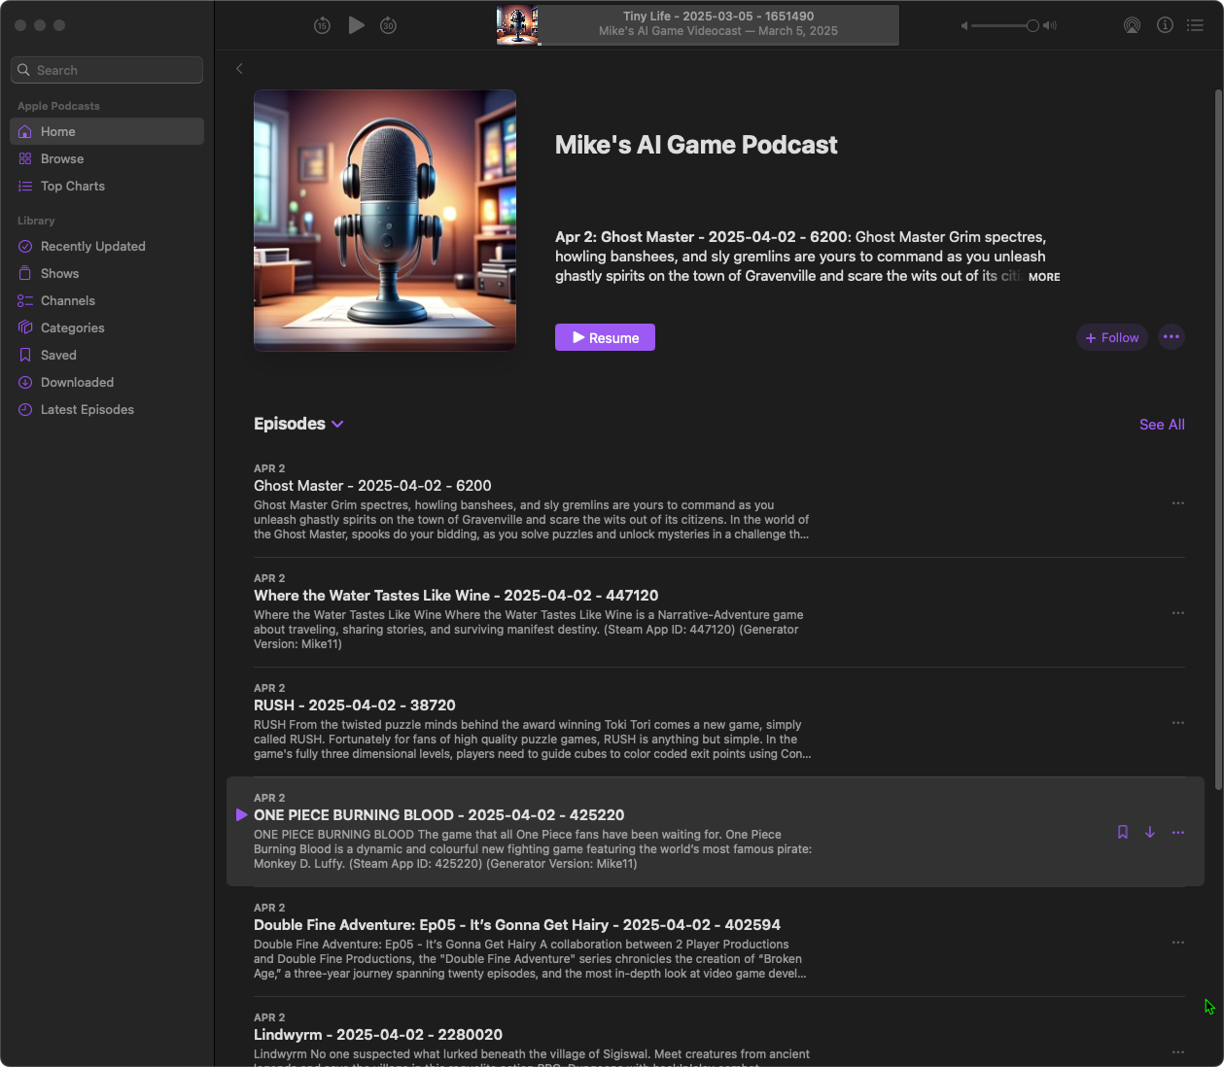Open options for Double Fine Adventure episode
The height and width of the screenshot is (1067, 1224).
pos(1178,943)
